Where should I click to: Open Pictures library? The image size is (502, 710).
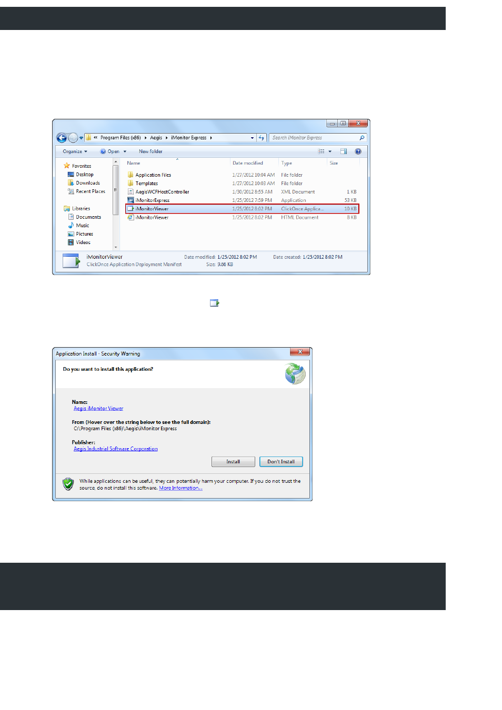point(84,234)
